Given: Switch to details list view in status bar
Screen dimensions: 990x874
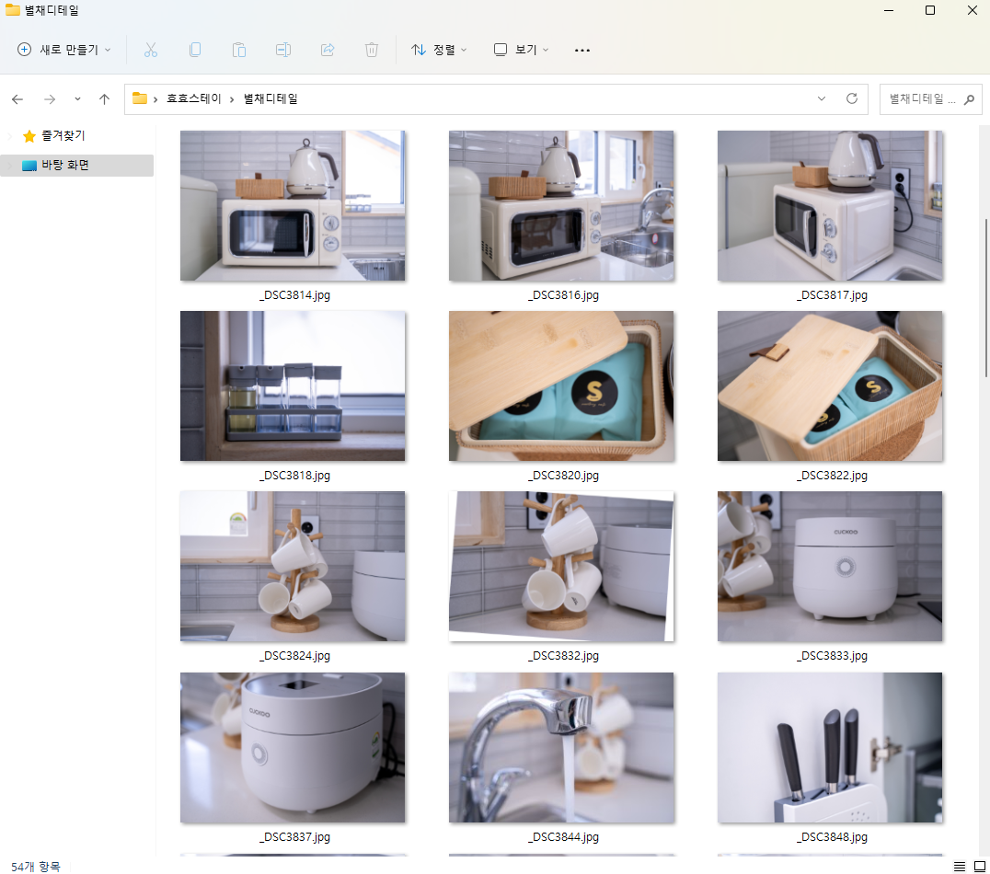Looking at the screenshot, I should tap(960, 866).
